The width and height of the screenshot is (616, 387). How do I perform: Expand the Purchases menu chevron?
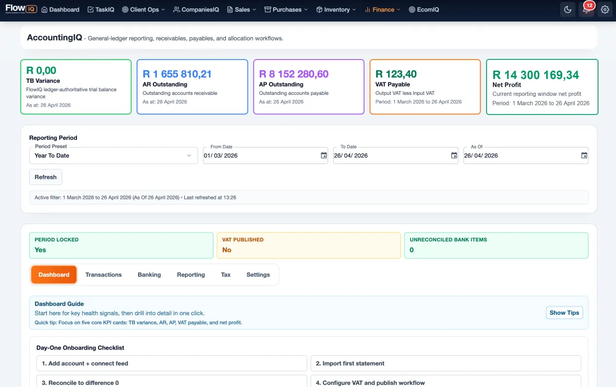[x=306, y=10]
